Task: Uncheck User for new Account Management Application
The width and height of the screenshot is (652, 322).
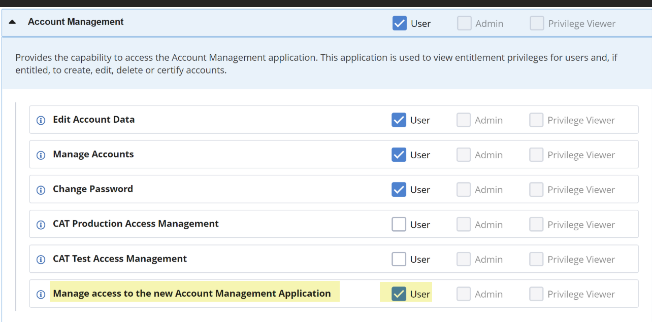Action: click(399, 294)
